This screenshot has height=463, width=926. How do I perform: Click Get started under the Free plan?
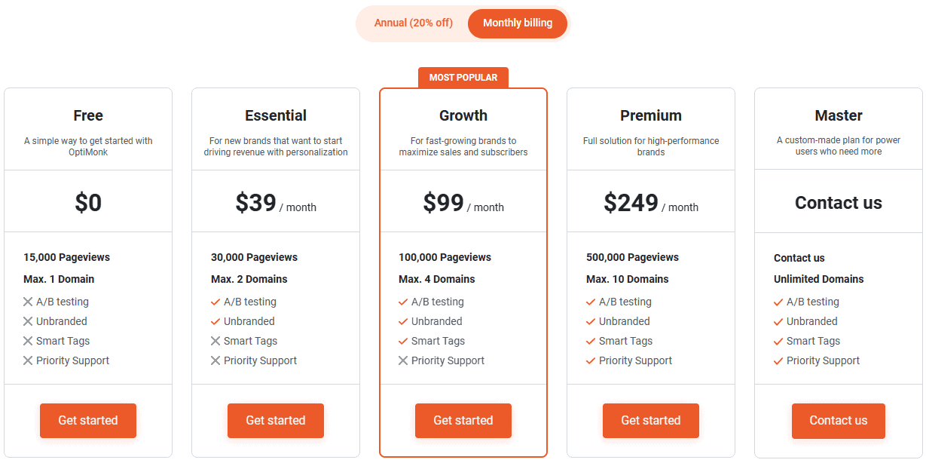(x=88, y=421)
